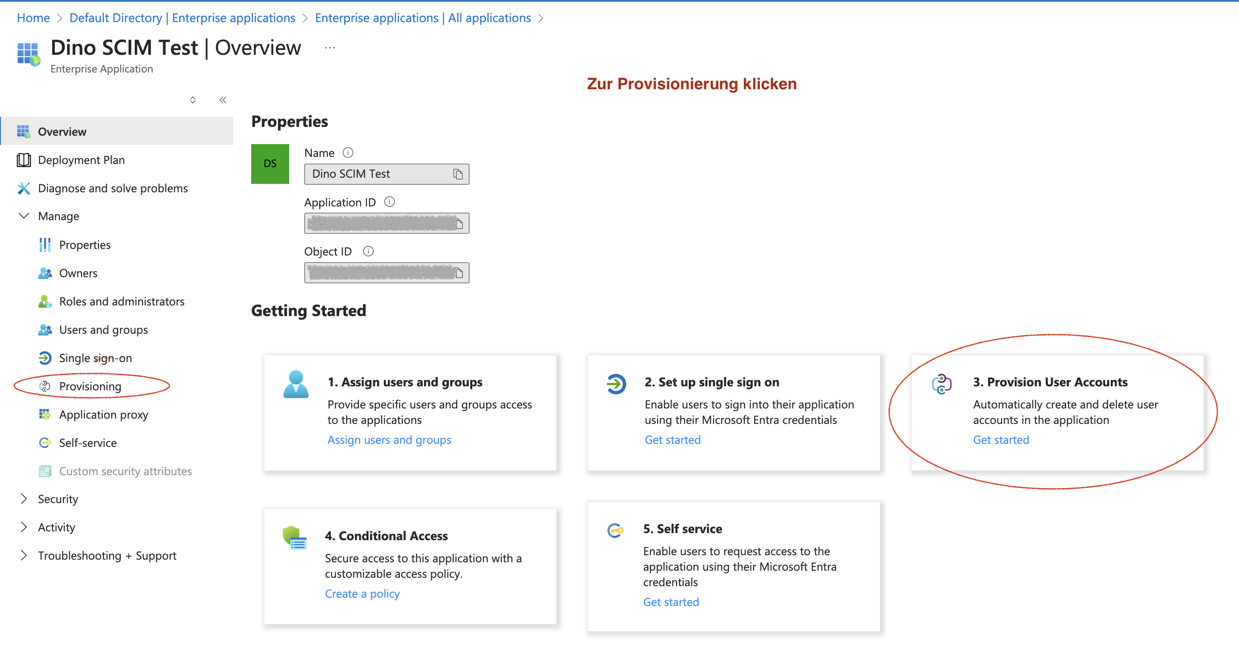Collapse the sidebar navigation with double chevron
Viewport: 1239px width, 656px height.
[x=223, y=100]
